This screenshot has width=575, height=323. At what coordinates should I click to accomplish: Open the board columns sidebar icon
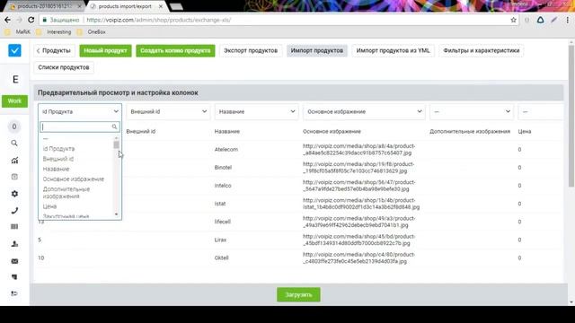click(x=14, y=227)
